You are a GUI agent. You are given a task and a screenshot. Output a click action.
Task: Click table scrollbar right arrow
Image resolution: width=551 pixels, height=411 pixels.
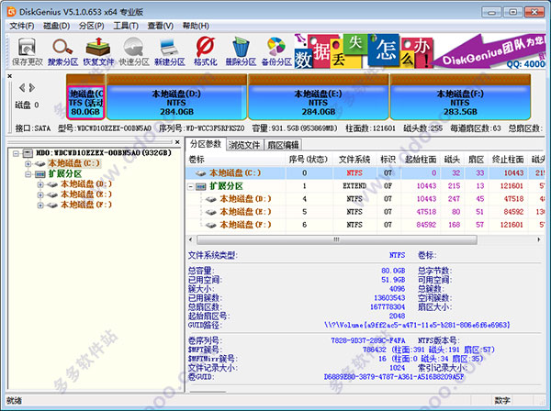point(539,239)
